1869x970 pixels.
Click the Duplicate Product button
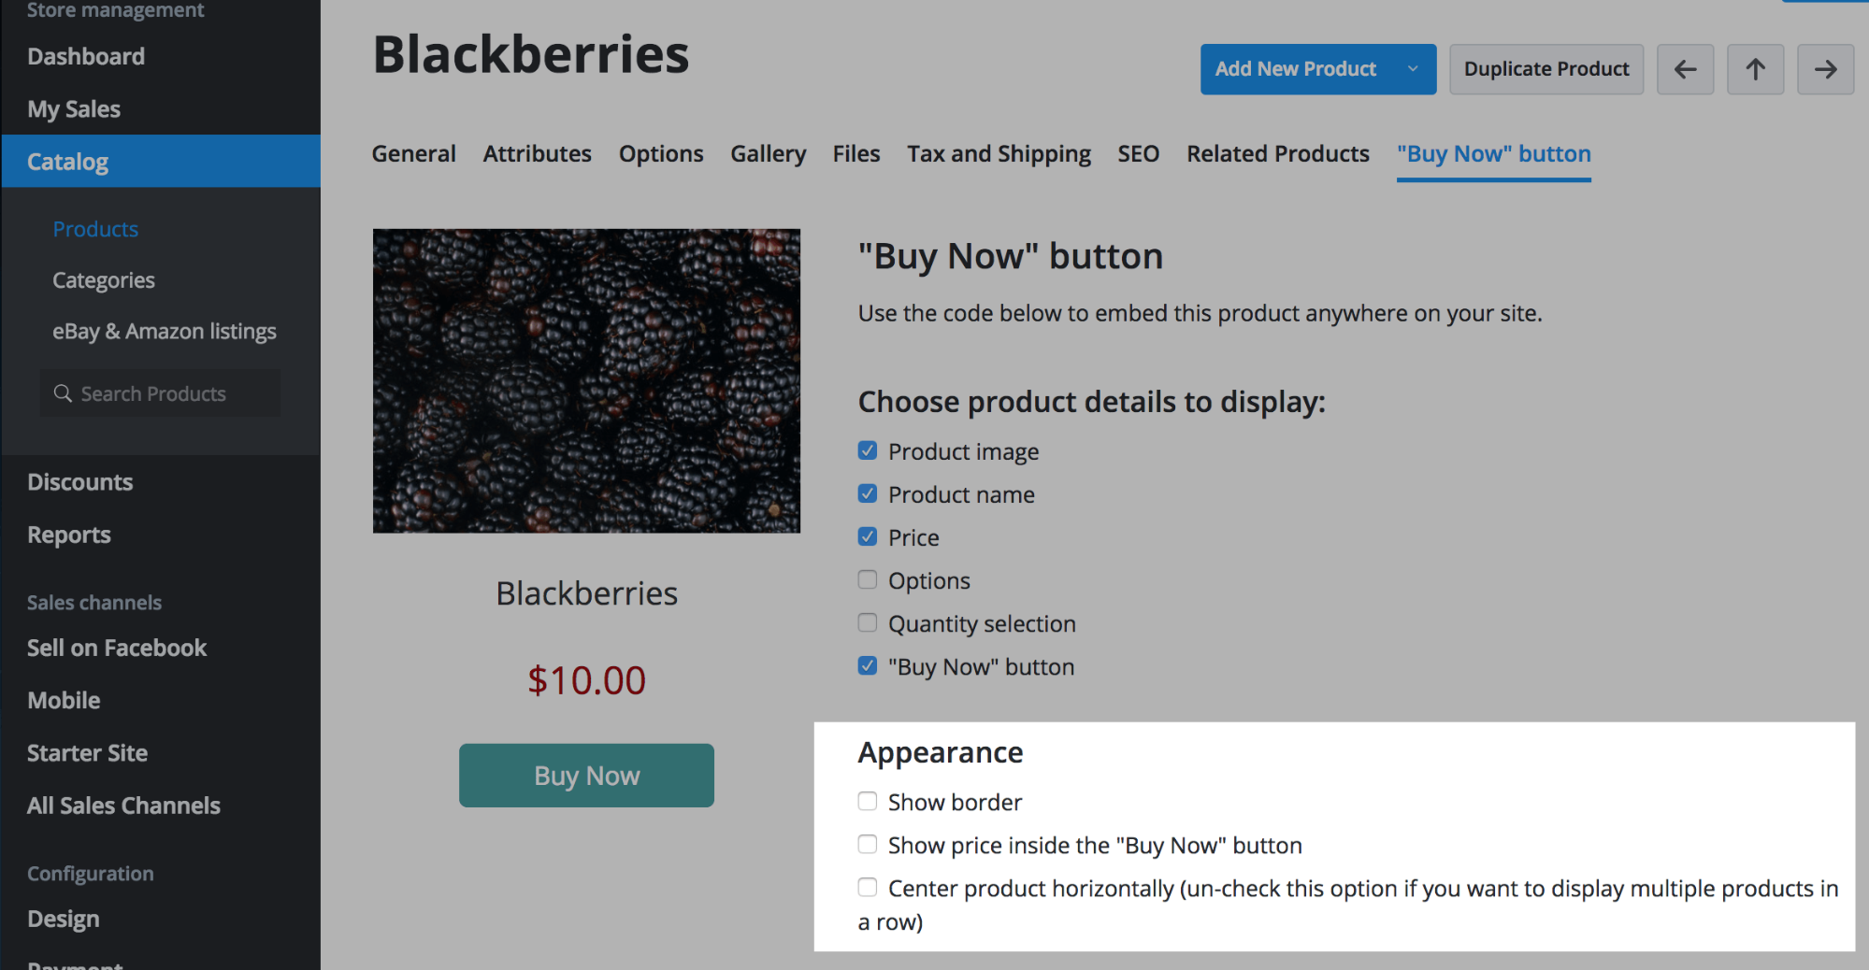(x=1546, y=69)
